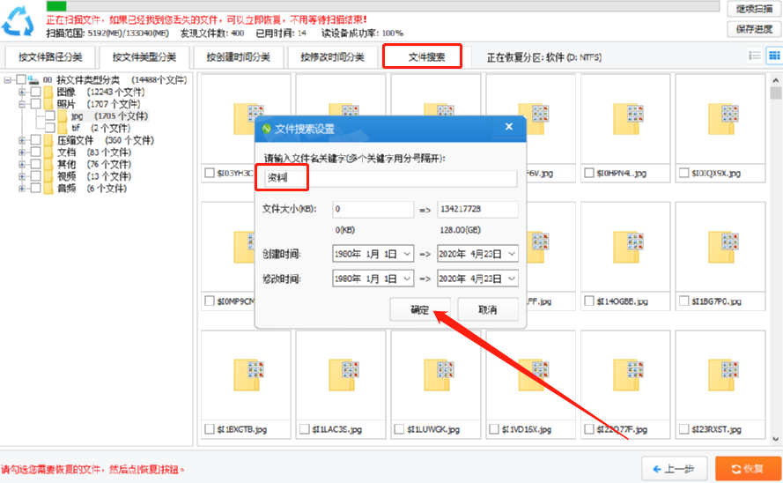This screenshot has width=783, height=483.
Task: Click the filename keyword input field
Action: [x=390, y=178]
